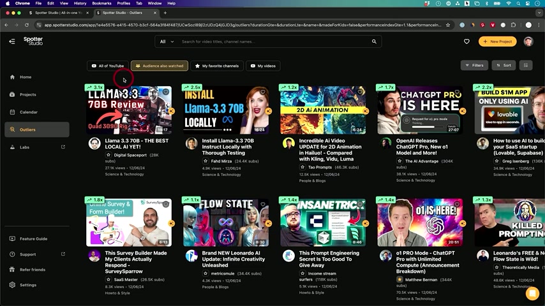Click the external link icon next to Support
Screen dimensions: 545x306
pyautogui.click(x=63, y=254)
